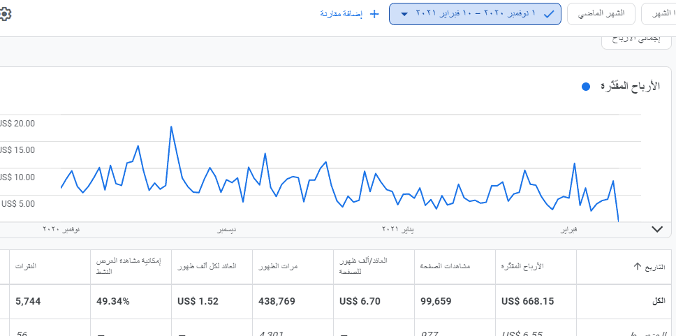
Task: Click the plus icon for adding comparison
Action: pos(374,14)
